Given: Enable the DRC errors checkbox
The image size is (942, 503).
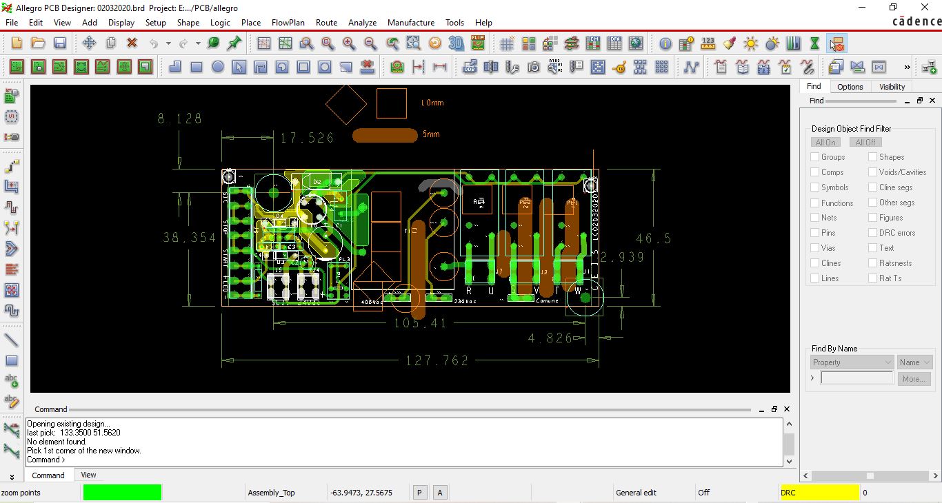Looking at the screenshot, I should pos(873,233).
